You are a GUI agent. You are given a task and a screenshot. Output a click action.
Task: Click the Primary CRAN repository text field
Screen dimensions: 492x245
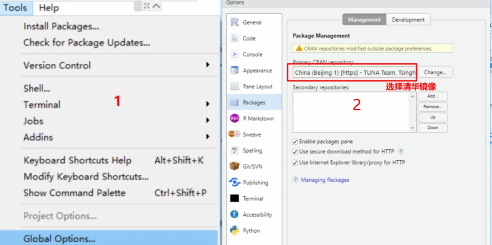click(x=354, y=72)
